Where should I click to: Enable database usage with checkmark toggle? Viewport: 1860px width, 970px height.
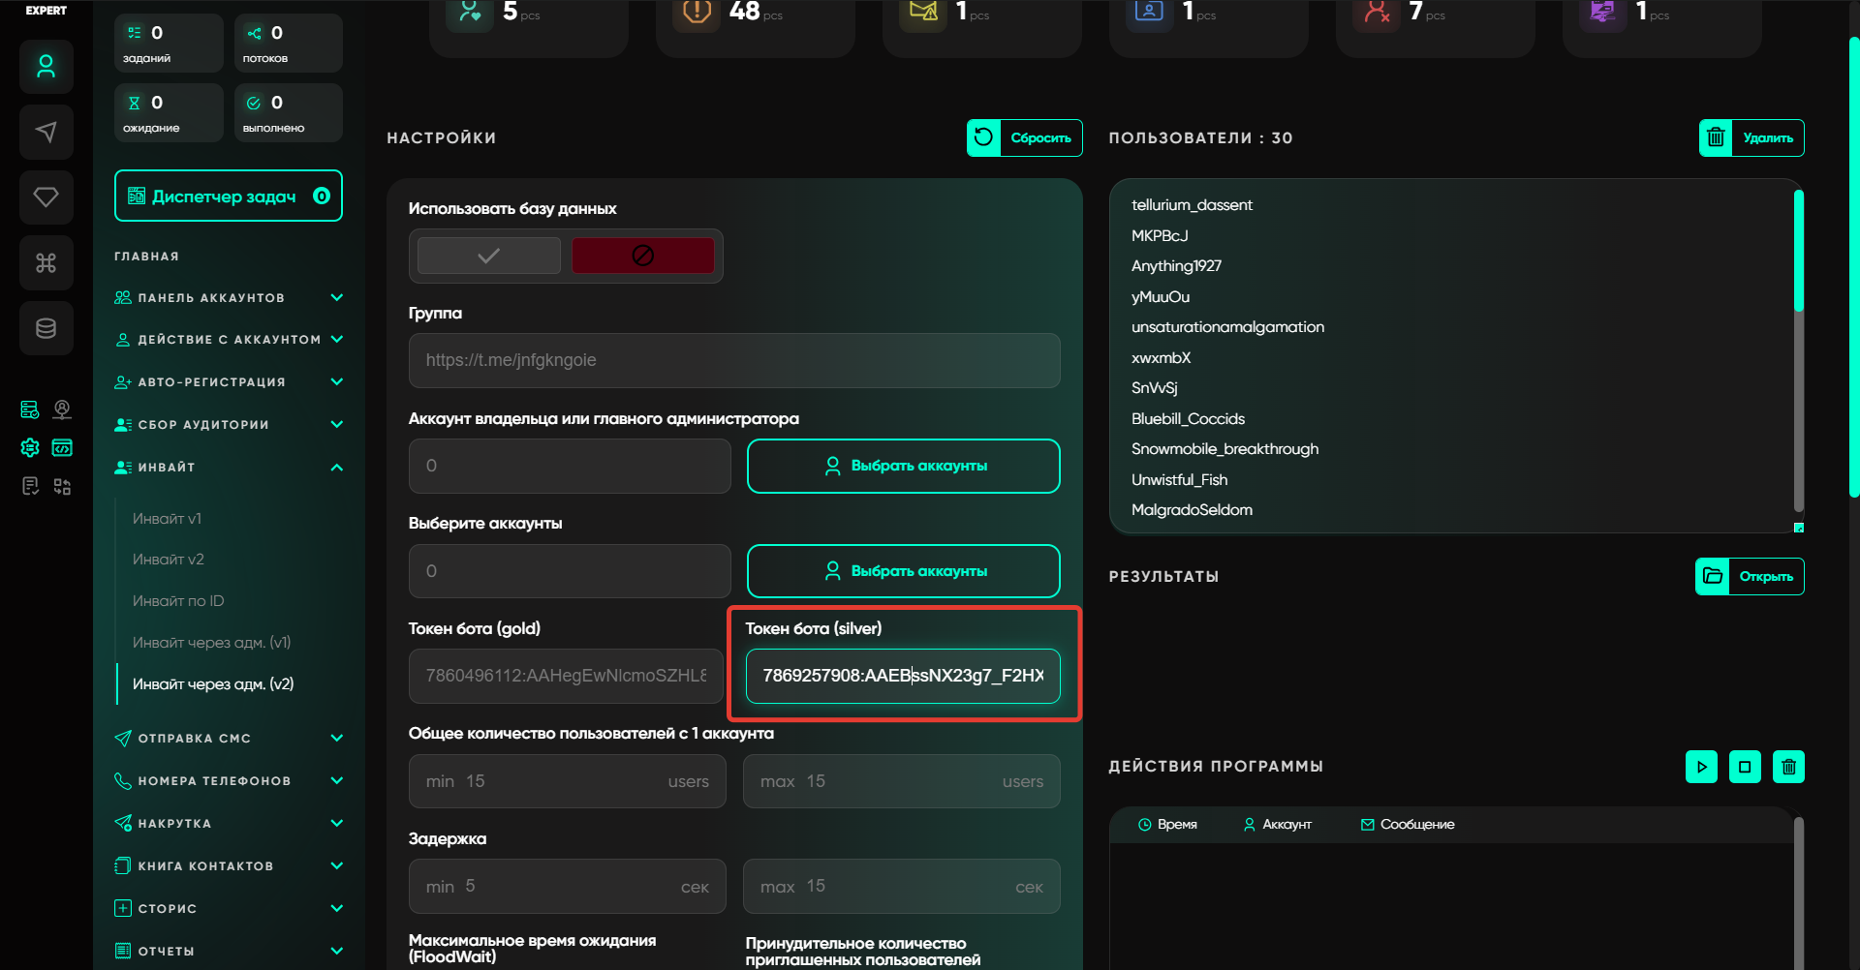pos(489,256)
